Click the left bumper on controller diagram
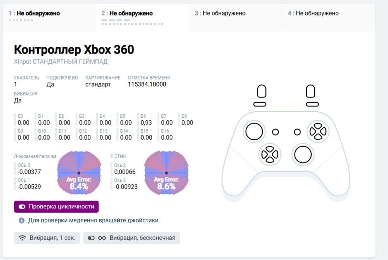The height and width of the screenshot is (260, 388). click(260, 104)
